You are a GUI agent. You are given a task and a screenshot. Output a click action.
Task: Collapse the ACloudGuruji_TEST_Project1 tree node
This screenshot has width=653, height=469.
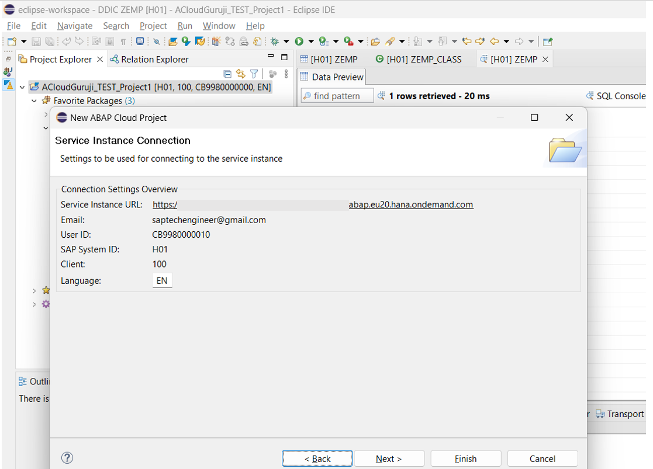pyautogui.click(x=23, y=87)
